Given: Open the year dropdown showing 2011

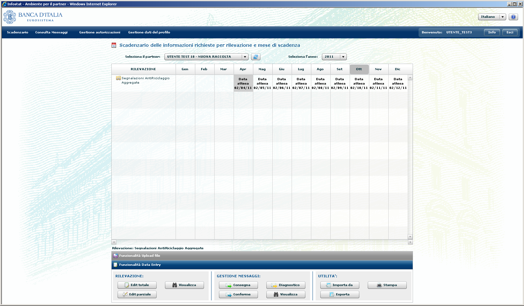Looking at the screenshot, I should point(334,57).
